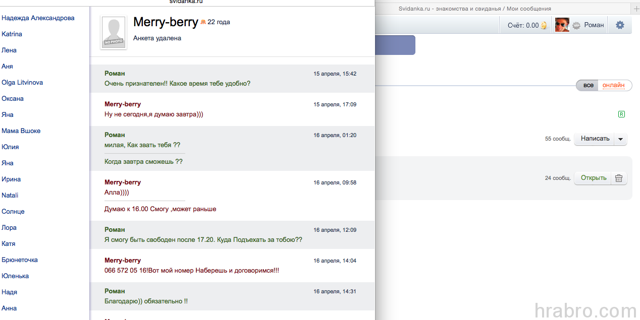This screenshot has width=640, height=320.
Task: Expand the dropdown arrow beside Написать
Action: [620, 139]
